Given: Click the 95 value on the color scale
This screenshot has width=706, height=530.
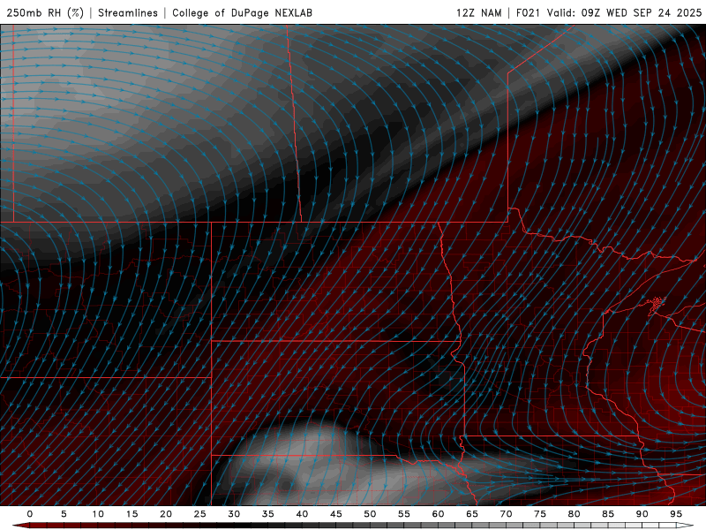Looking at the screenshot, I should 675,514.
